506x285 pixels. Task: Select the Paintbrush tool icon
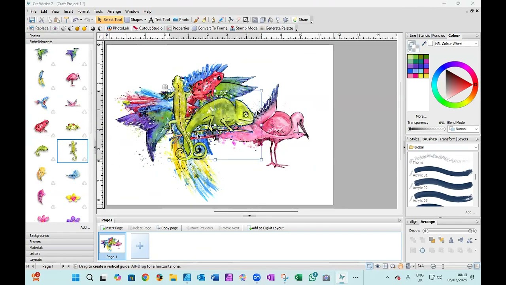(x=196, y=20)
